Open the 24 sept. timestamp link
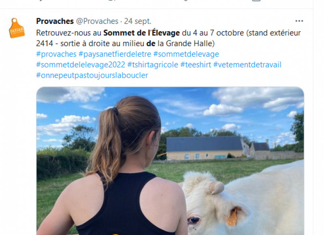 138,21
